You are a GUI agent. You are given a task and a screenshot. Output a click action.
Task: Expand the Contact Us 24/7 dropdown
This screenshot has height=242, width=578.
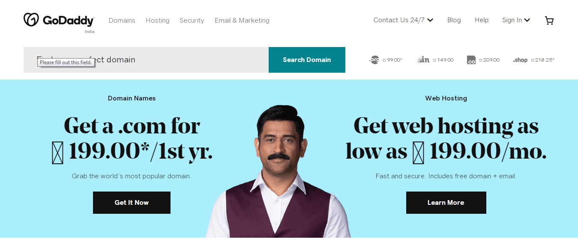coord(403,20)
